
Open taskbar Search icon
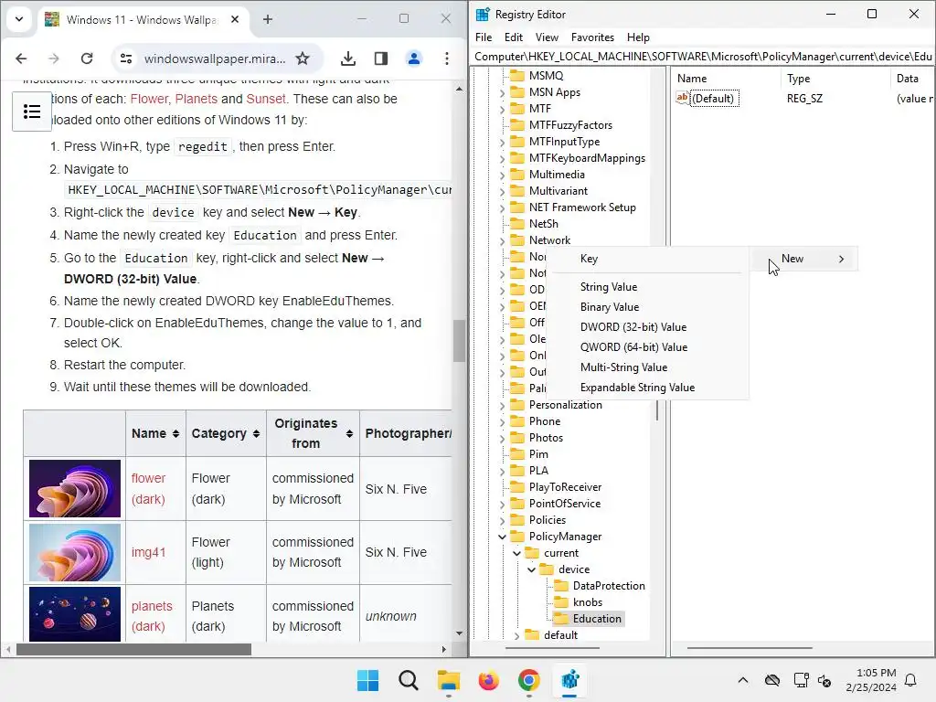(x=409, y=680)
